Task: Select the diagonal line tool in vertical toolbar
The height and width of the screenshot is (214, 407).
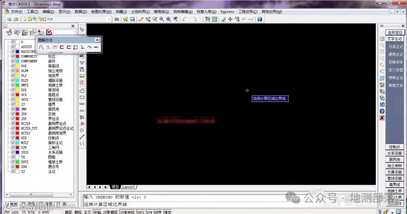Action: (x=82, y=137)
